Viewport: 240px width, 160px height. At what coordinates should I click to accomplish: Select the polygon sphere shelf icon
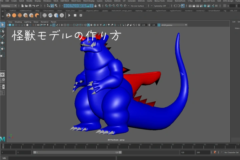[14, 15]
